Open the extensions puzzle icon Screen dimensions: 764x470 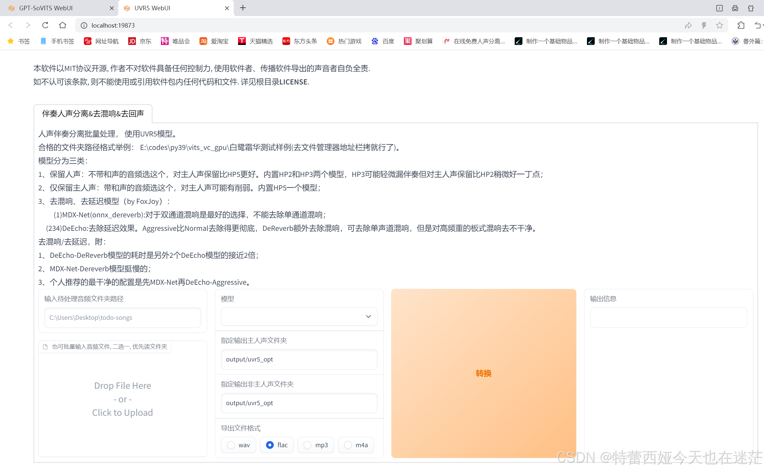pos(741,25)
